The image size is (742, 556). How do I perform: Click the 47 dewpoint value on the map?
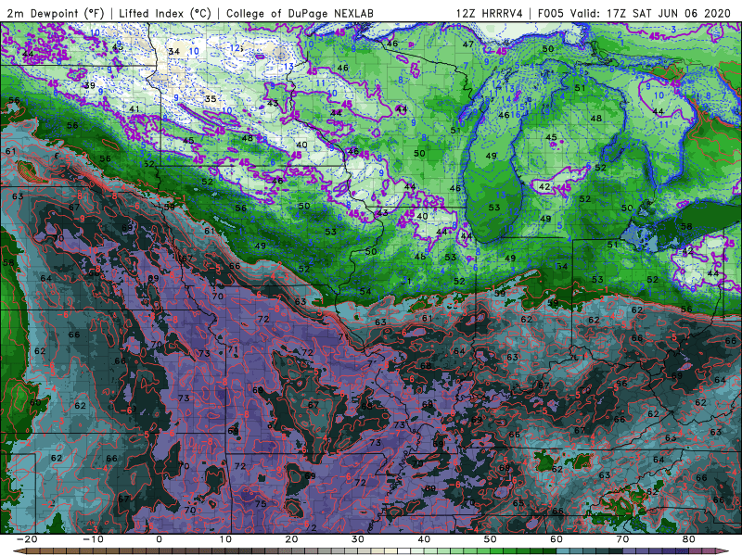click(468, 44)
